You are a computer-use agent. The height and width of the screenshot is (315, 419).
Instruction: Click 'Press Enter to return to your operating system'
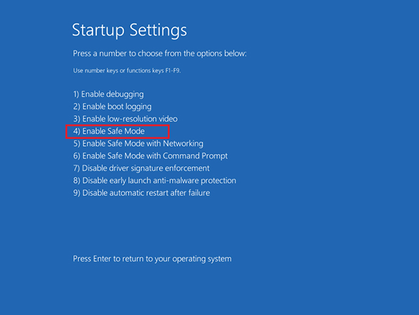[x=152, y=259]
